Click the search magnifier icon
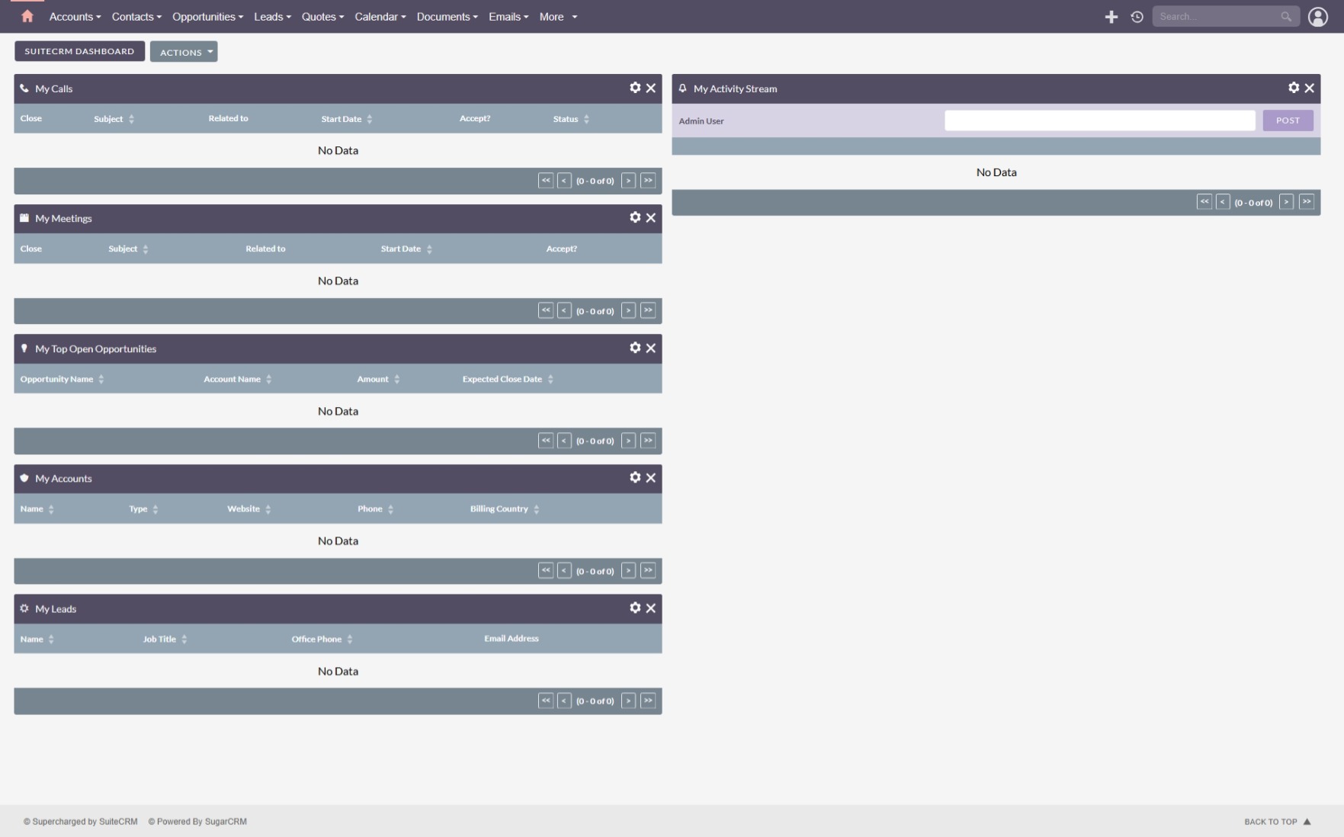This screenshot has width=1344, height=837. (x=1286, y=17)
